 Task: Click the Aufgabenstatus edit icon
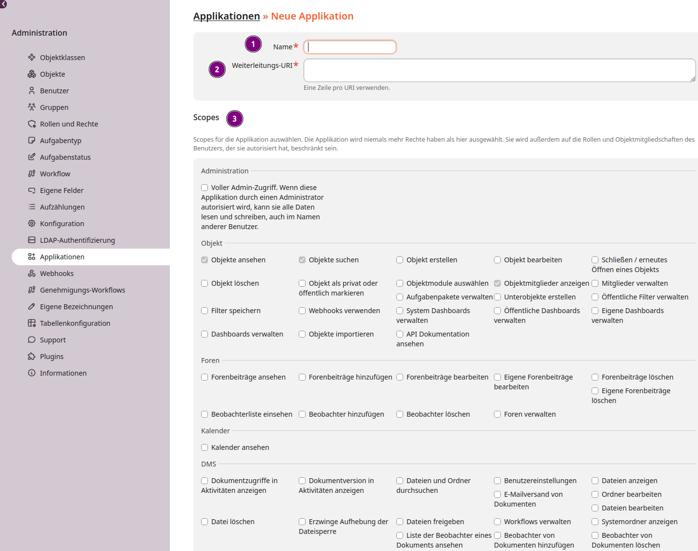[32, 157]
